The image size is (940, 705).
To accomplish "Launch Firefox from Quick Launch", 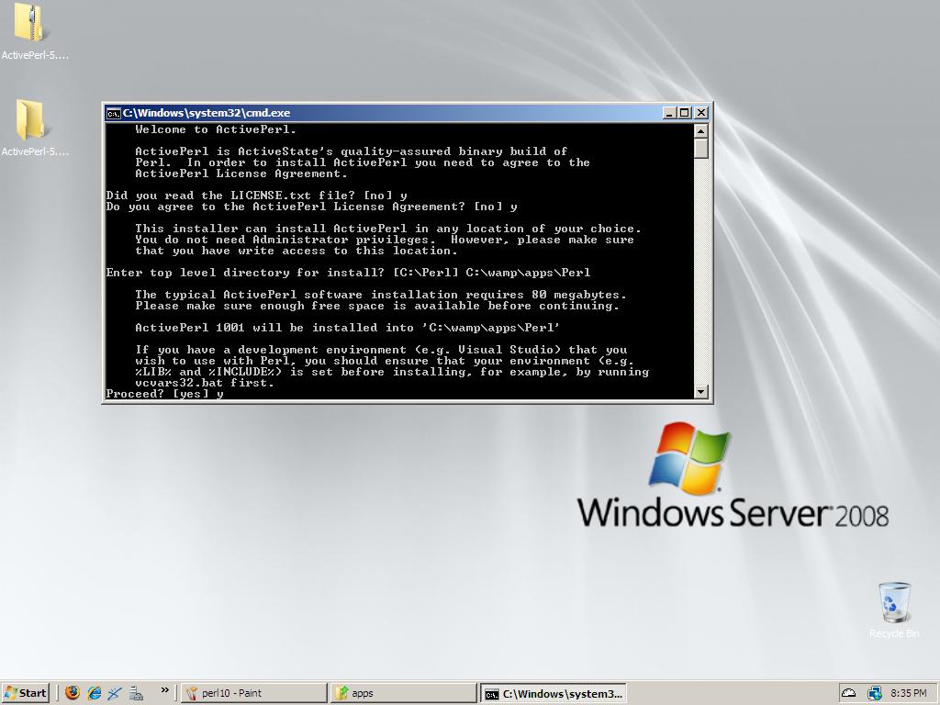I will 73,693.
